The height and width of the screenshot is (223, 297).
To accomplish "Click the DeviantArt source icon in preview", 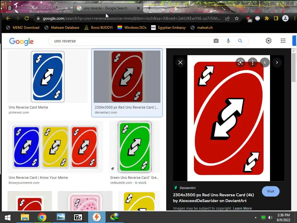I will (x=176, y=188).
